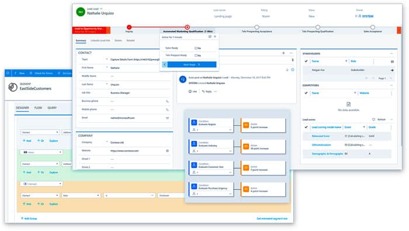The image size is (409, 231).
Task: Select the Inquiry stage marker
Action: pos(129,27)
